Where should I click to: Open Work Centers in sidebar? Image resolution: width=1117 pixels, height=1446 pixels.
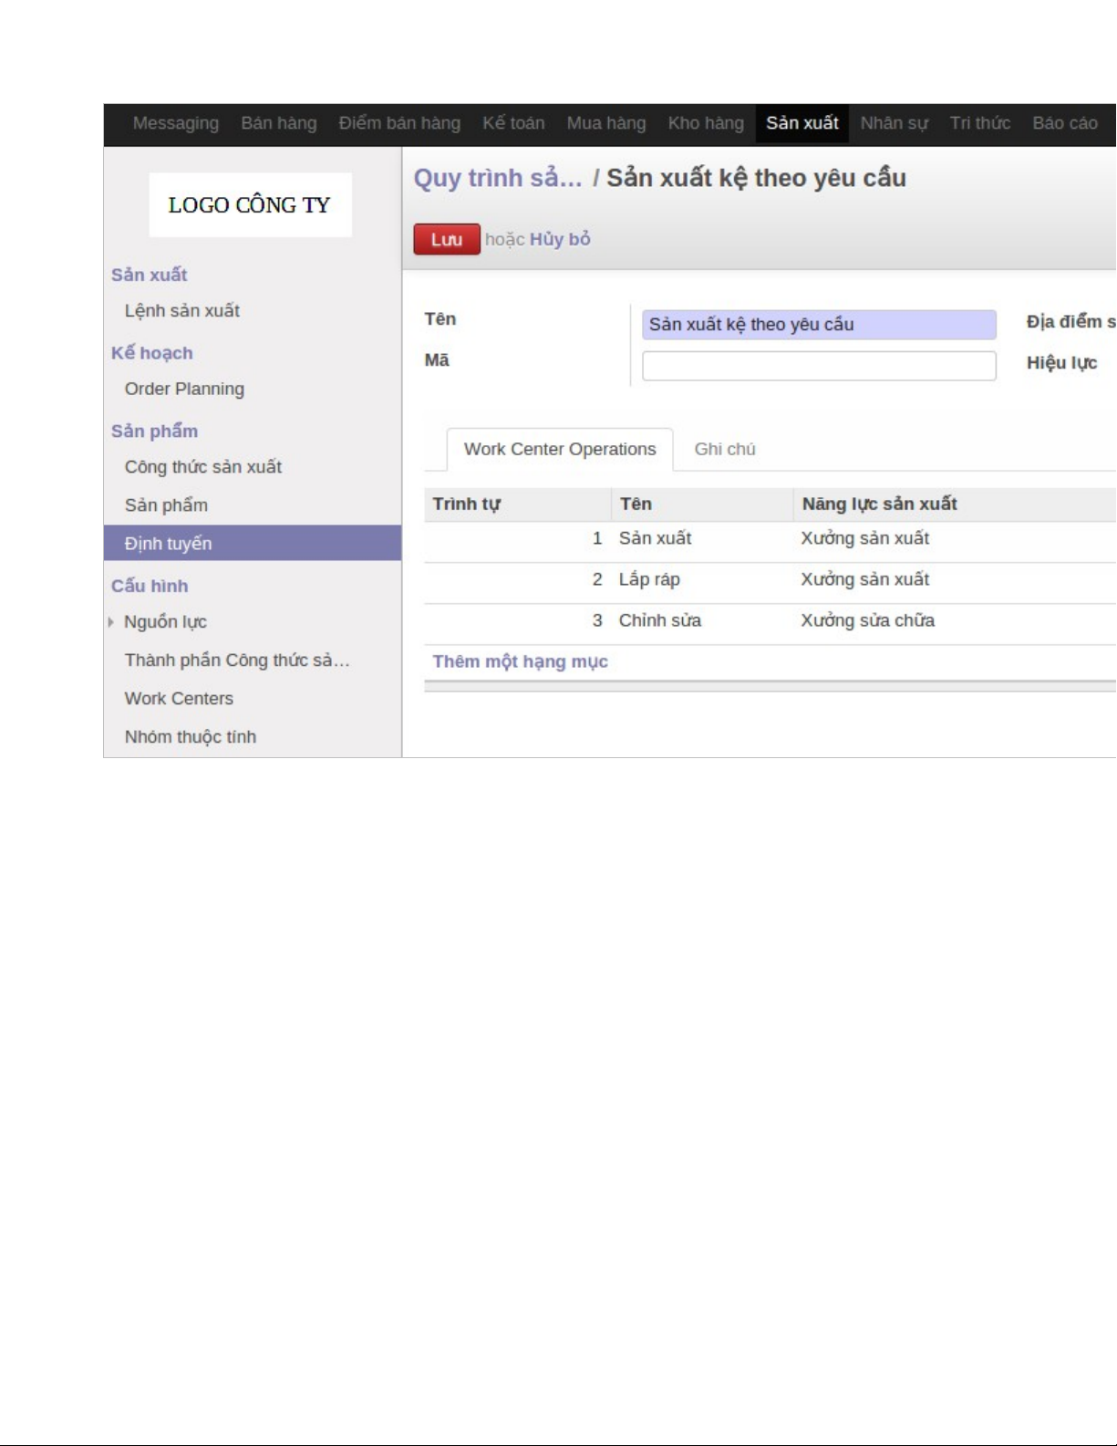[179, 699]
